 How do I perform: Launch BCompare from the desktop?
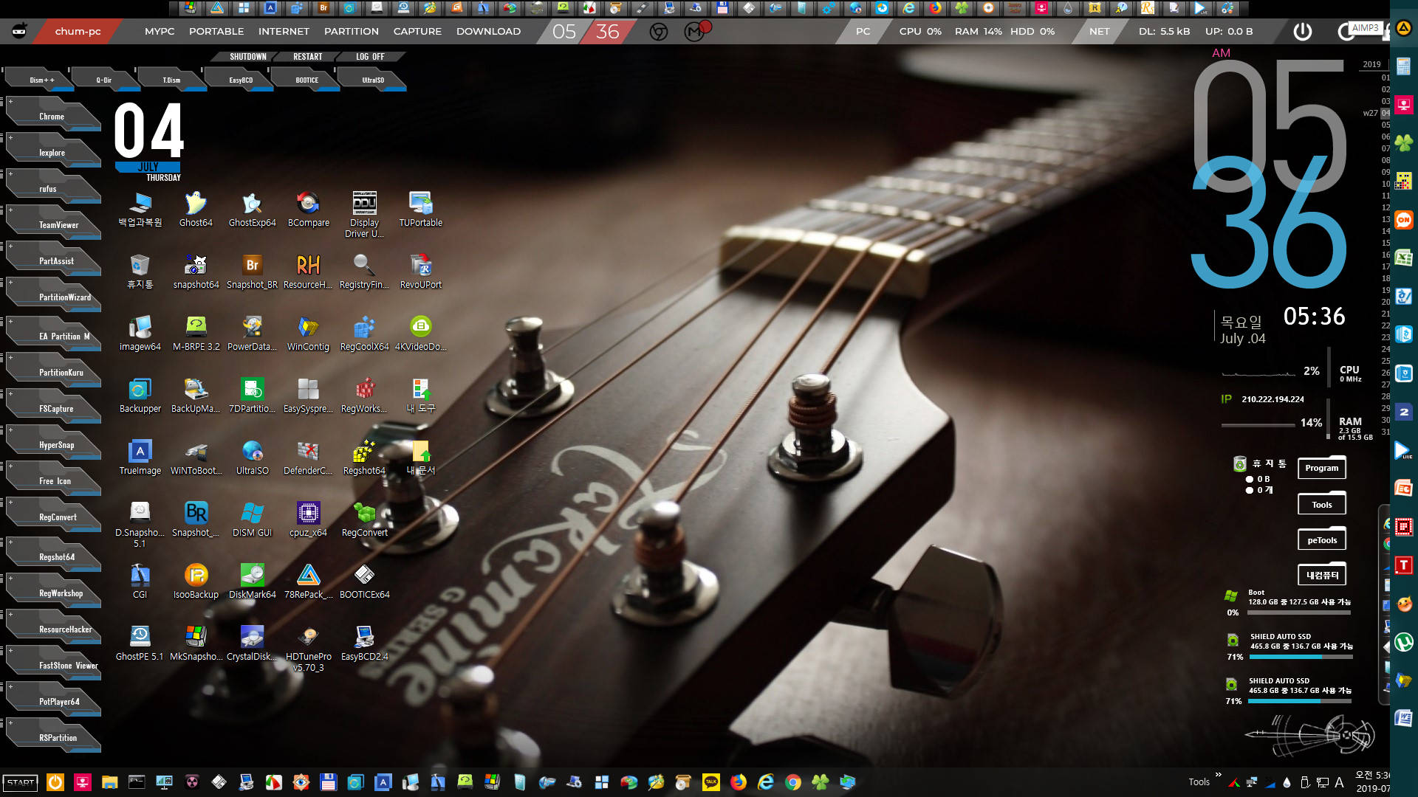point(308,209)
